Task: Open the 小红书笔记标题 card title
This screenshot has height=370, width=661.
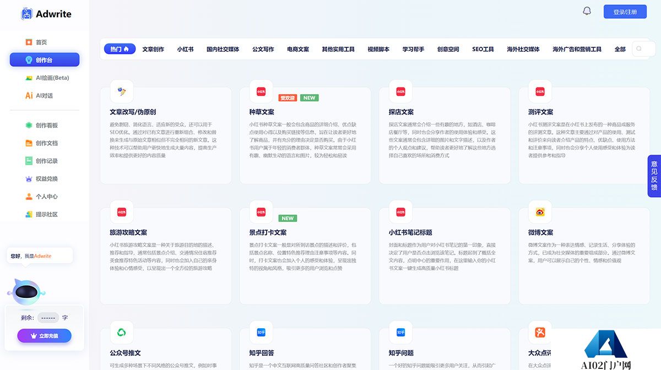Action: (410, 232)
